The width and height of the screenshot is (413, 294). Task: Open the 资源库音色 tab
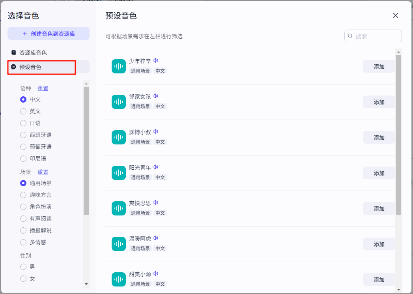(33, 52)
